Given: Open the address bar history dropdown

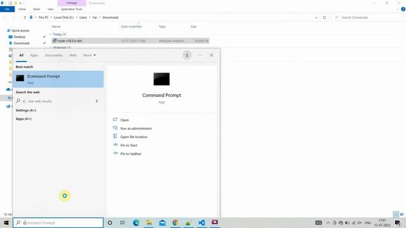Looking at the screenshot, I should click(x=316, y=17).
